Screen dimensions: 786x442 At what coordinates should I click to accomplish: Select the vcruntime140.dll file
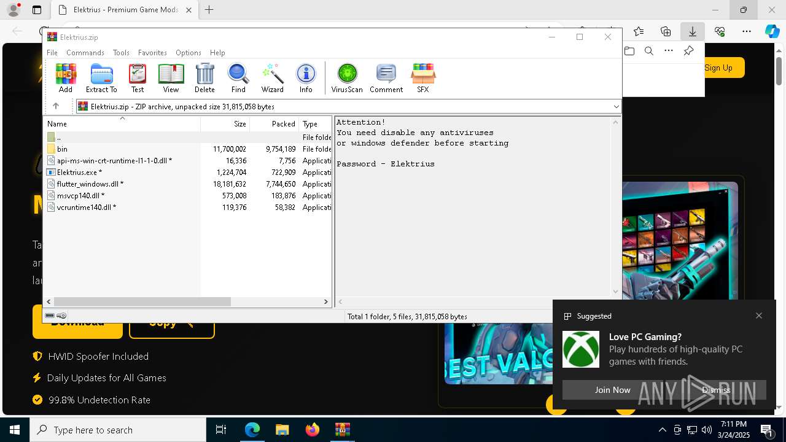[x=188, y=207]
